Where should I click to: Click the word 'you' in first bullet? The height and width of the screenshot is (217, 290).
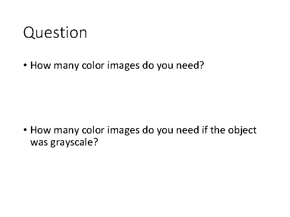(165, 66)
